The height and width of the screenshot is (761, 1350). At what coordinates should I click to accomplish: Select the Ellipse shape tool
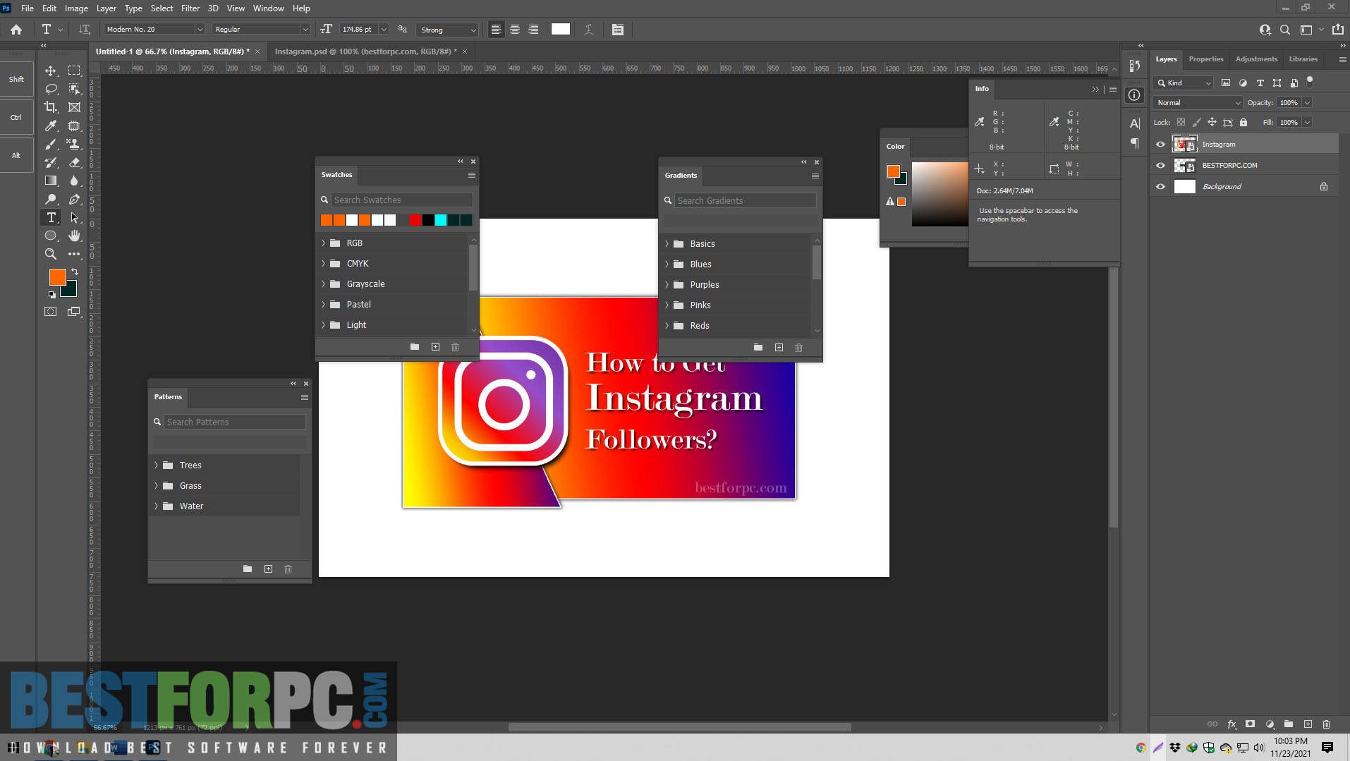(x=51, y=236)
